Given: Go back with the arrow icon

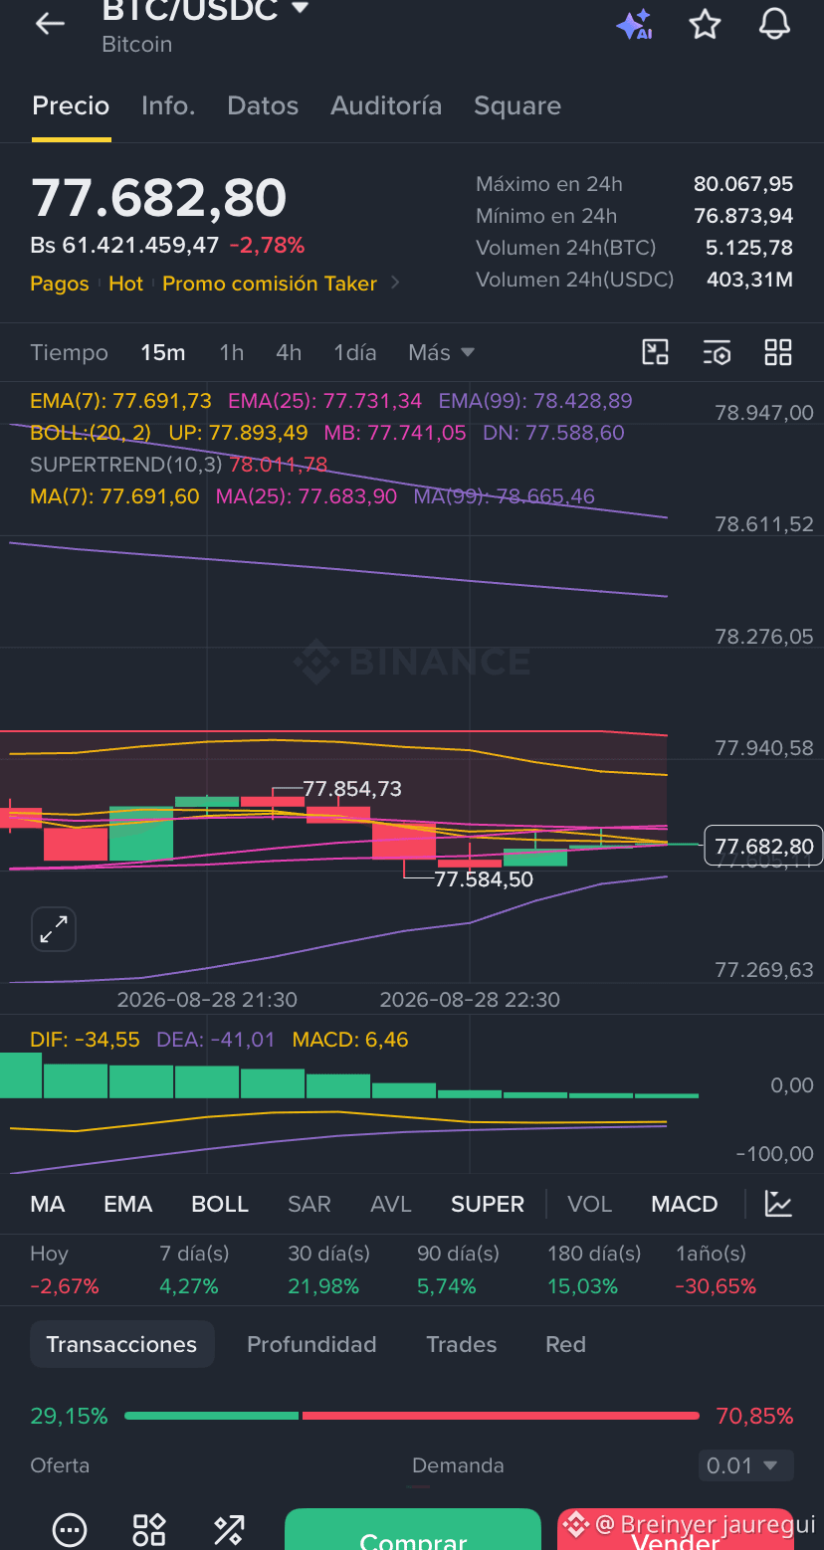Looking at the screenshot, I should coord(50,25).
